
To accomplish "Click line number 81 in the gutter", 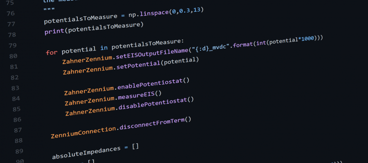I will 14,67.
